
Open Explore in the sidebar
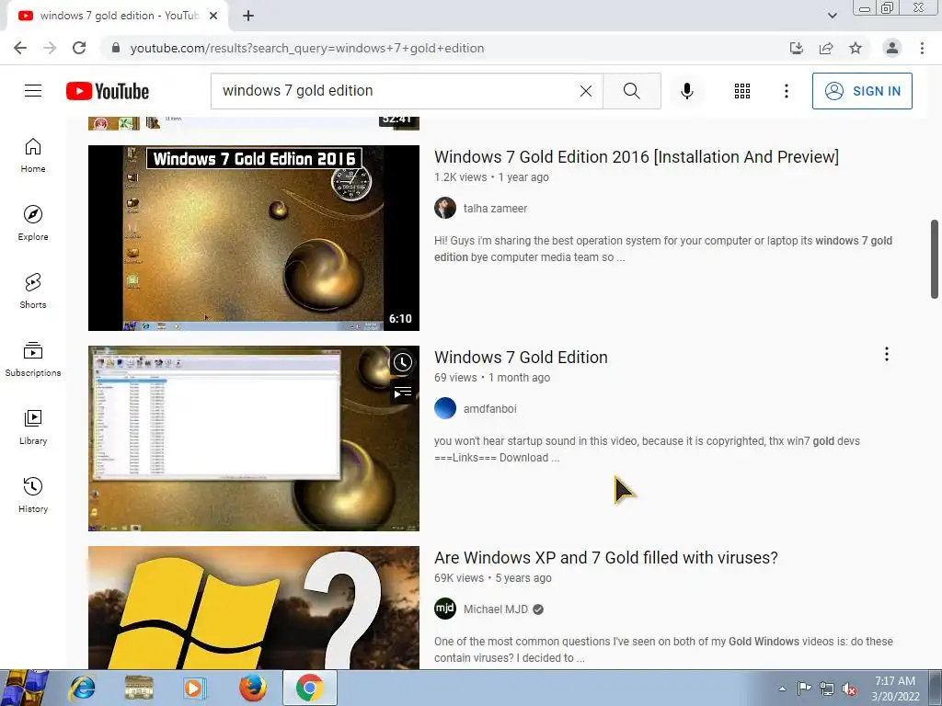pos(33,223)
